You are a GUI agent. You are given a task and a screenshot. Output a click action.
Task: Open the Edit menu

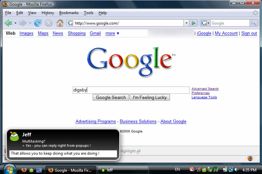(x=20, y=13)
